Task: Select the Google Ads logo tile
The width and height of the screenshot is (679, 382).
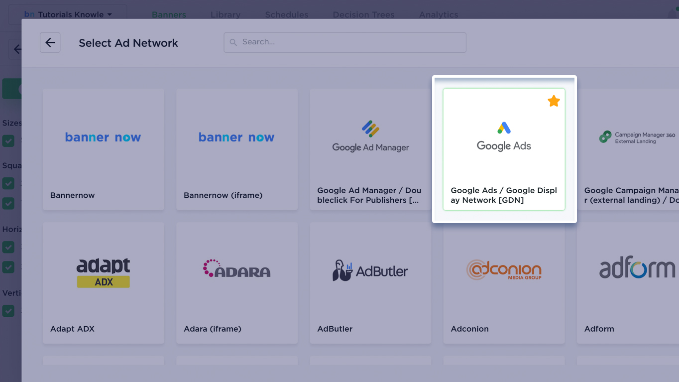Action: tap(504, 137)
